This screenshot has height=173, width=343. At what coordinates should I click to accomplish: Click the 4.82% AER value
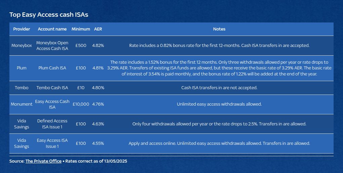tap(98, 46)
